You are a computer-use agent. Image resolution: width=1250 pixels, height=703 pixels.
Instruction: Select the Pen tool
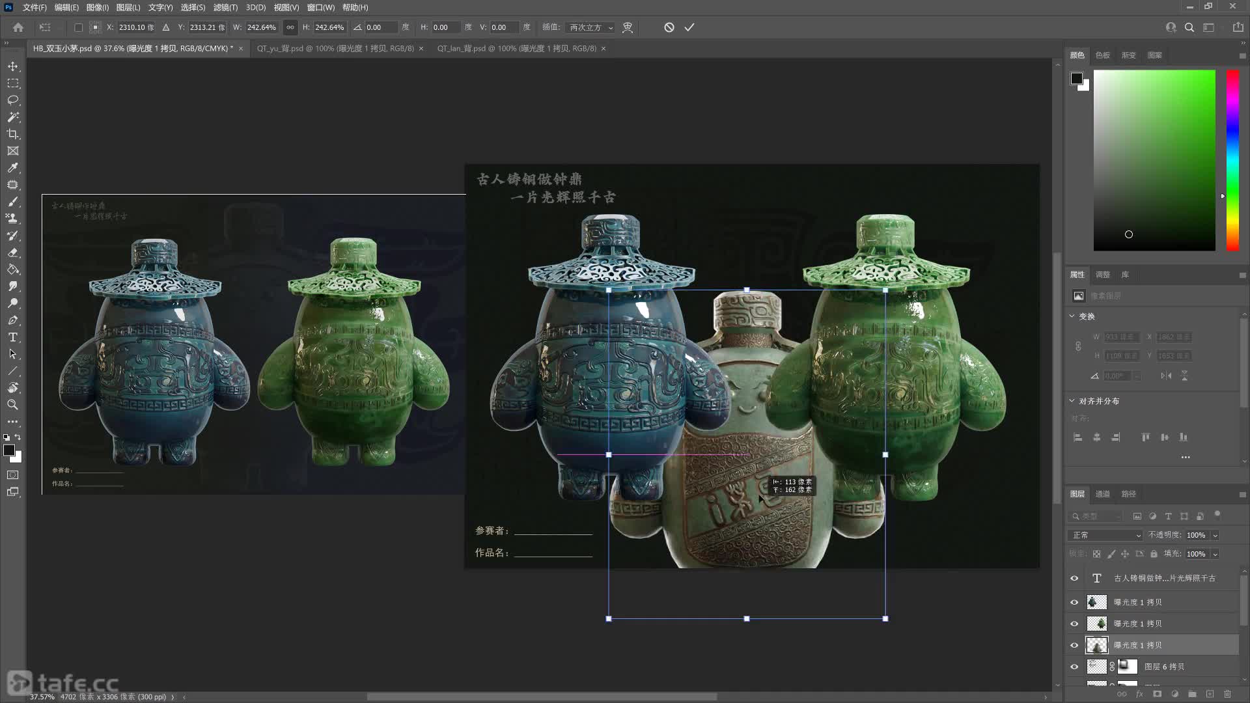tap(13, 320)
